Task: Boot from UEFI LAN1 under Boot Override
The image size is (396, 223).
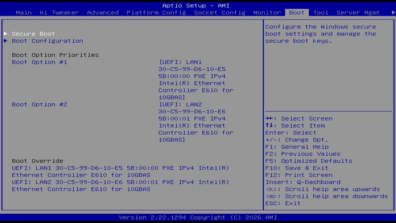Action: 120,168
